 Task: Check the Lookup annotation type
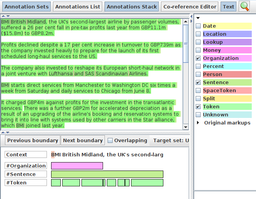198,42
